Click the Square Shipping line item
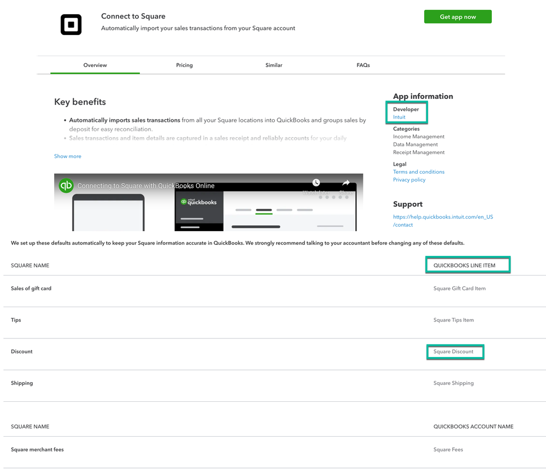 tap(454, 383)
